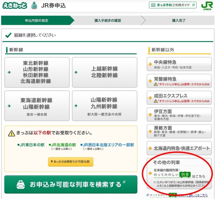The height and width of the screenshot is (199, 215).
Task: Click the orange arrow beside 中央線特急
Action: [150, 64]
